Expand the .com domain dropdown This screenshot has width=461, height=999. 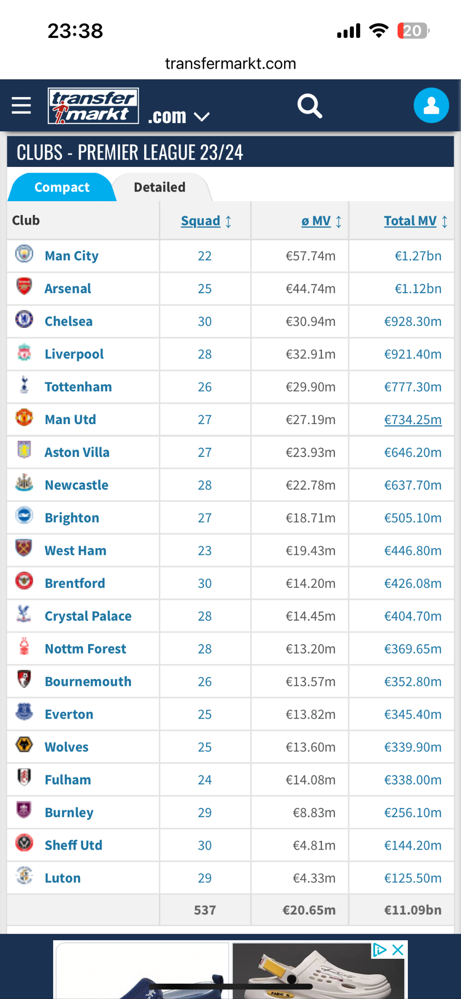(x=179, y=116)
